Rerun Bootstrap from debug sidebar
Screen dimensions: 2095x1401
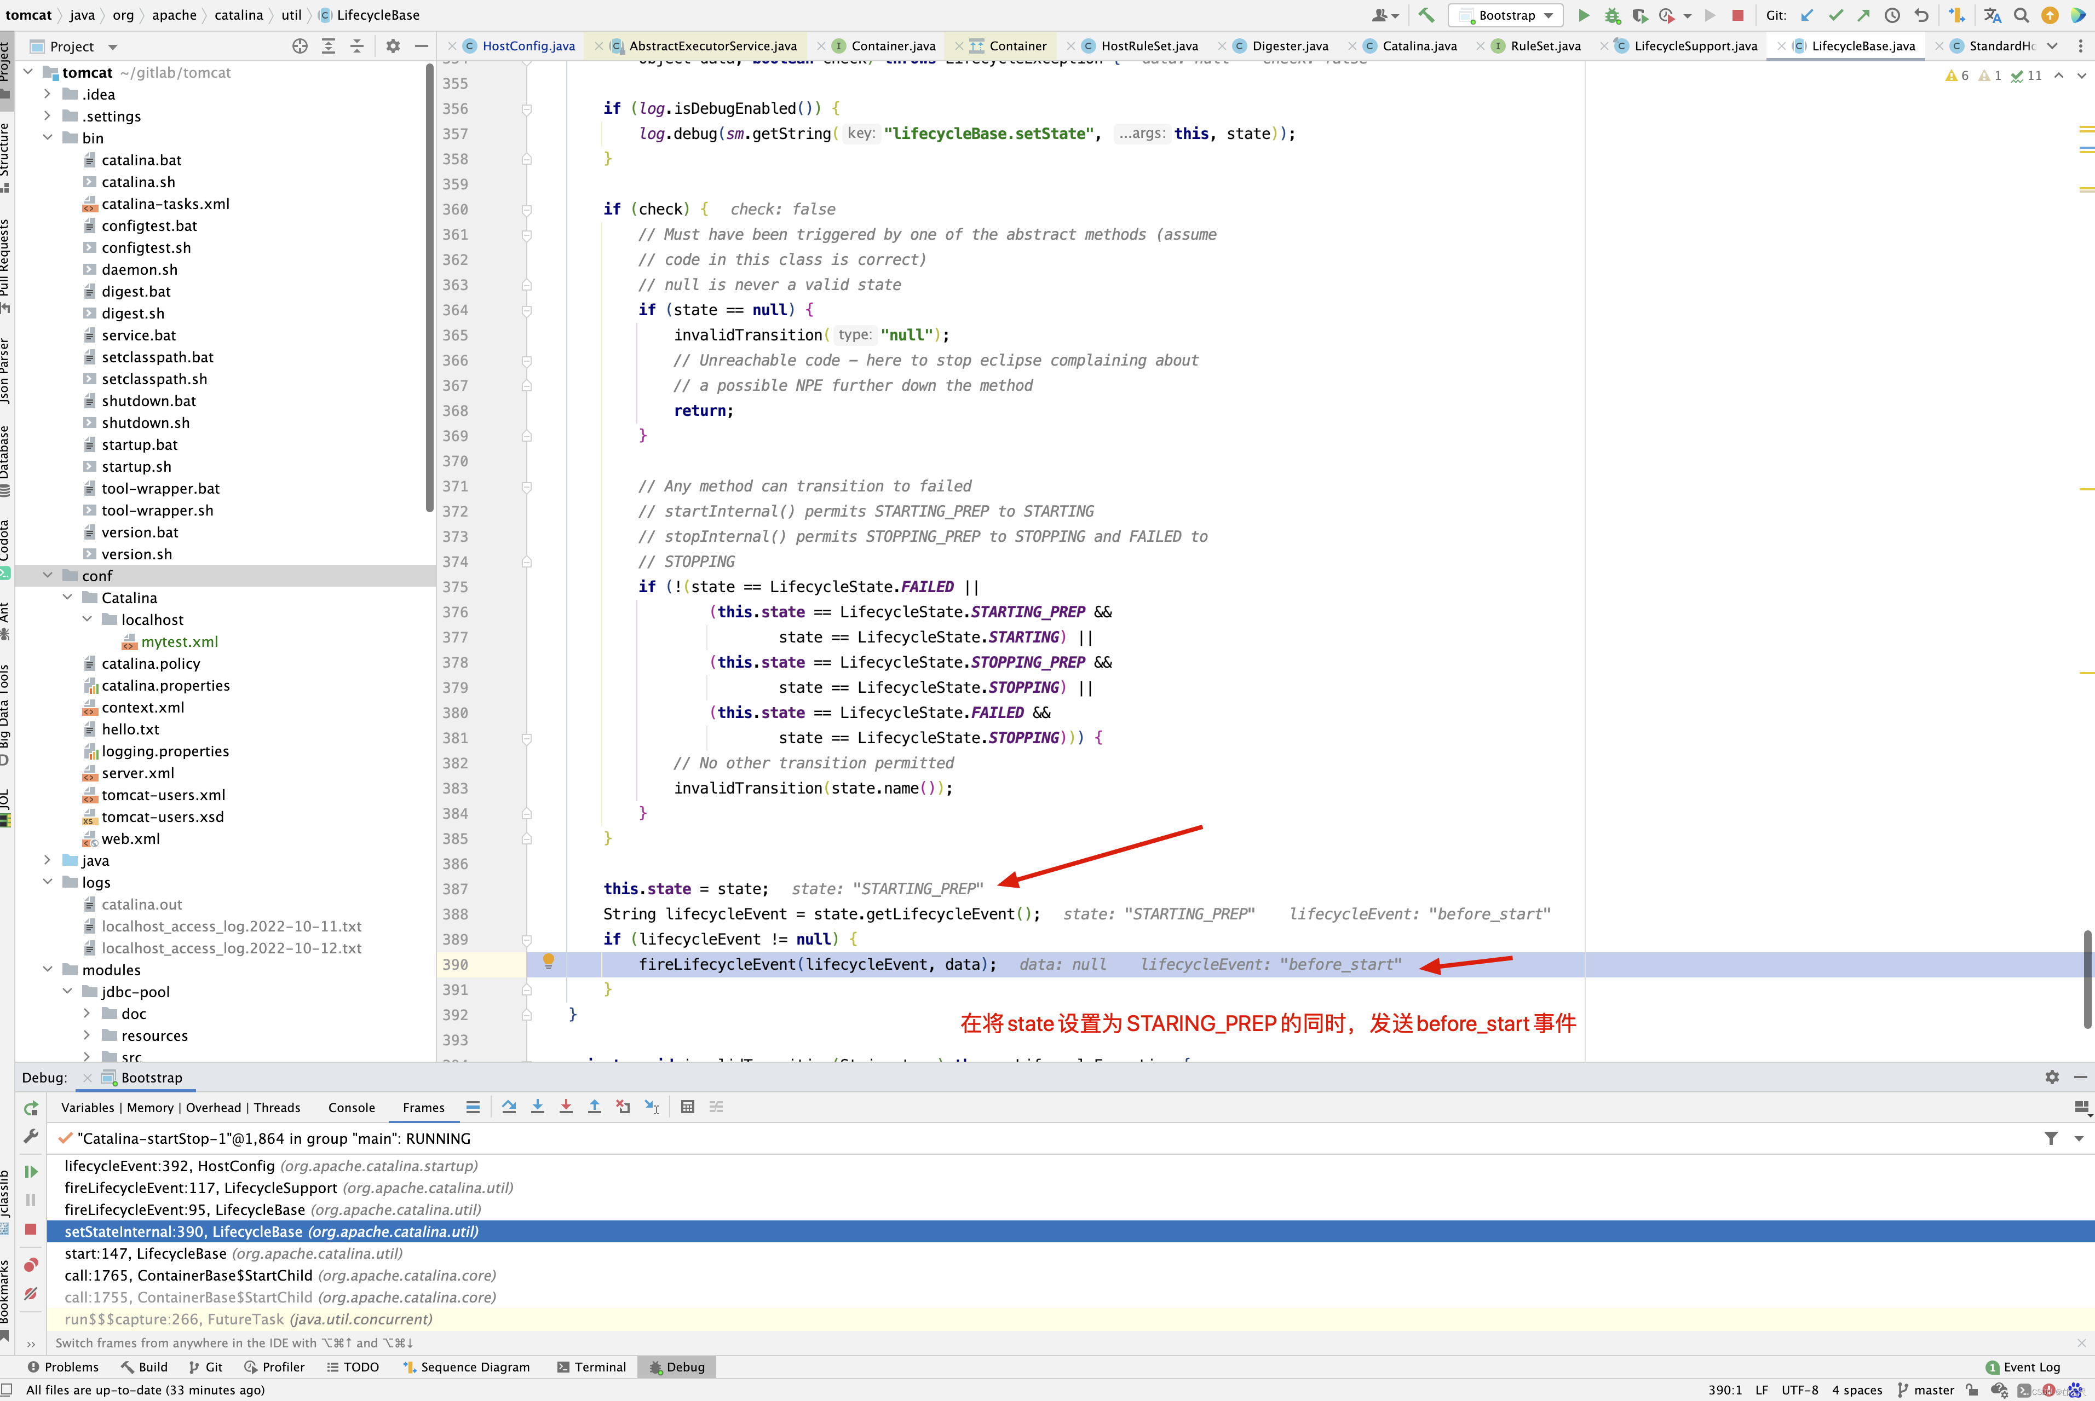point(30,1108)
